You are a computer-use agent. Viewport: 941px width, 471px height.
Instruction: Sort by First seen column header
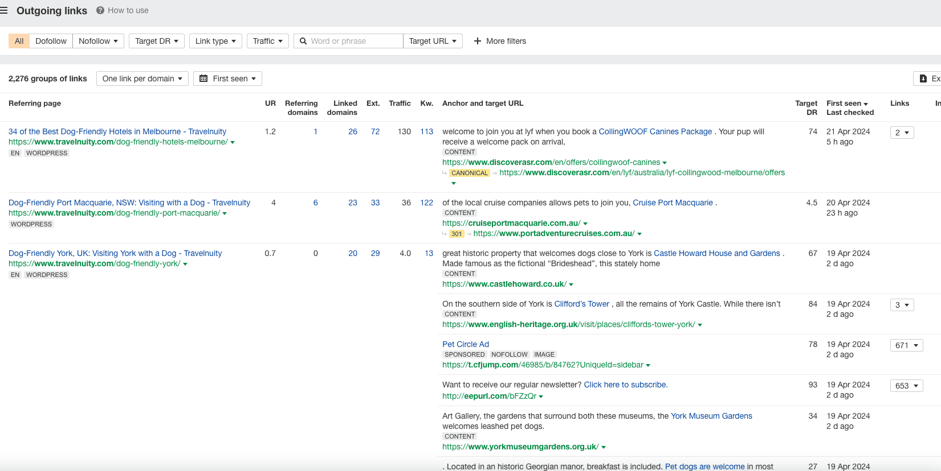point(847,103)
